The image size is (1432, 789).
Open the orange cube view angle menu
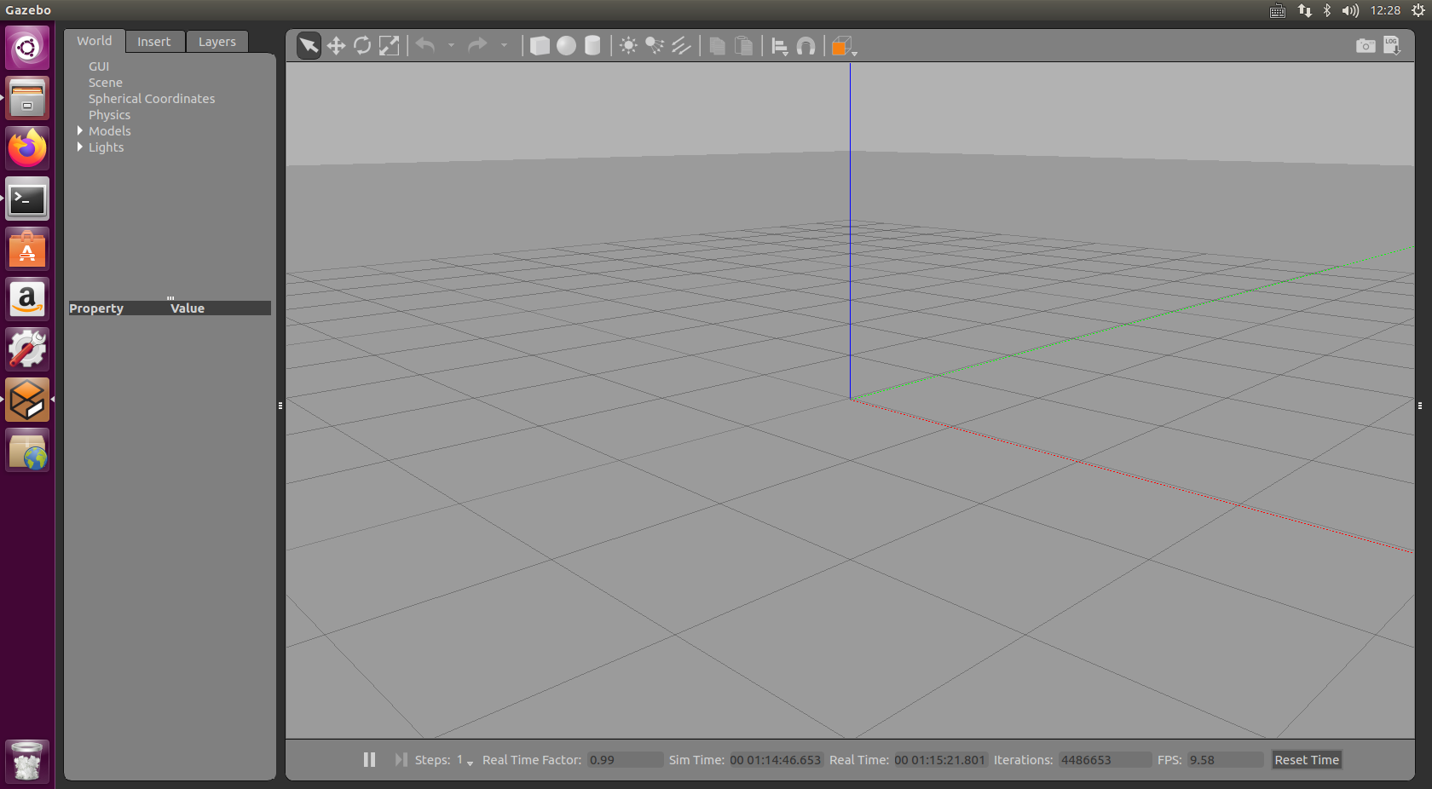pos(843,46)
